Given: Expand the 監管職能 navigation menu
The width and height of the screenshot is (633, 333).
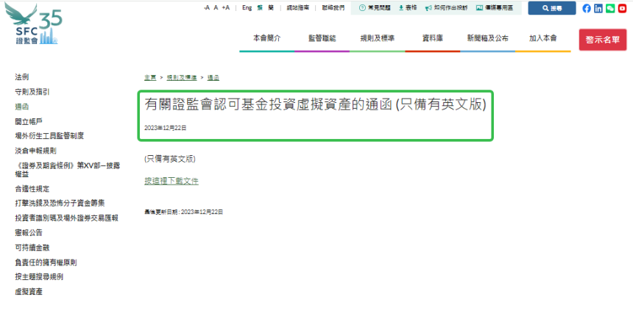Looking at the screenshot, I should tap(322, 38).
